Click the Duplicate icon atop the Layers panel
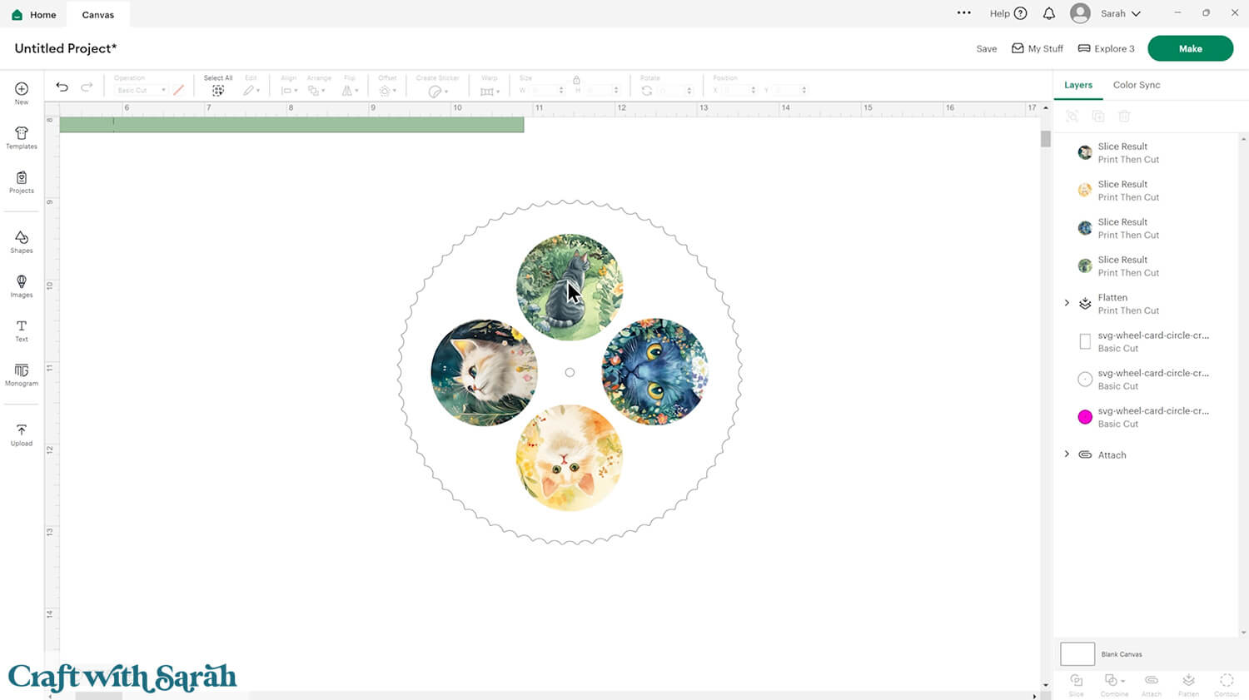 pos(1098,117)
